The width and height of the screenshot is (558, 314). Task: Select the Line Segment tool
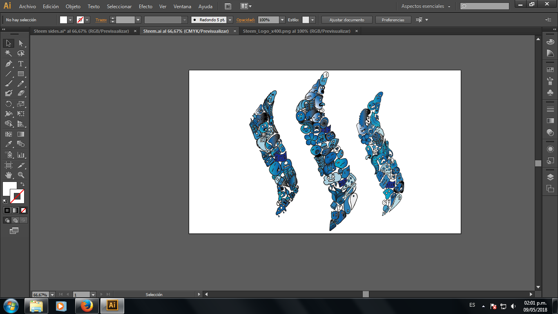click(8, 74)
